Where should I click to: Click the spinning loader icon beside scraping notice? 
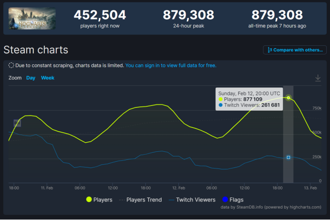[x=11, y=65]
